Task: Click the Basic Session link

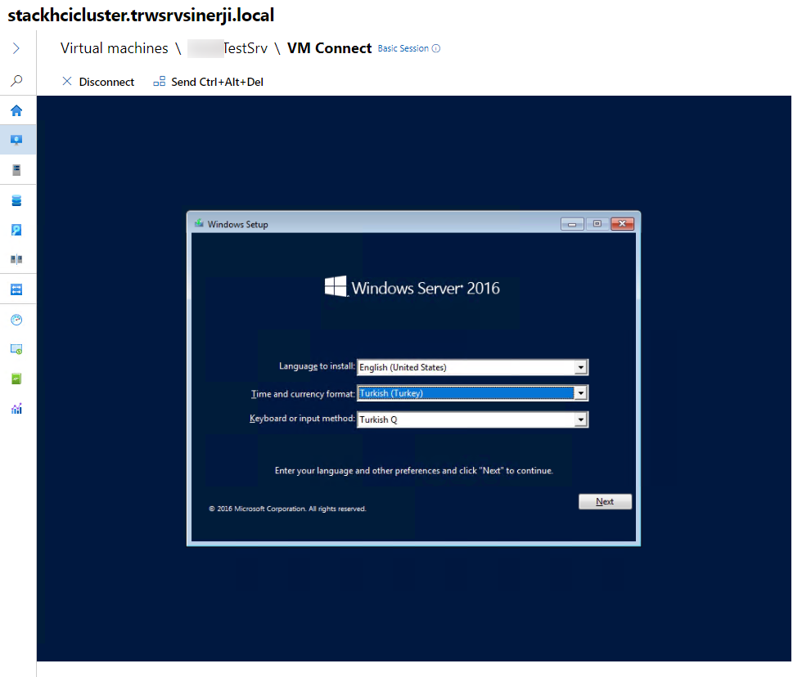Action: (x=403, y=48)
